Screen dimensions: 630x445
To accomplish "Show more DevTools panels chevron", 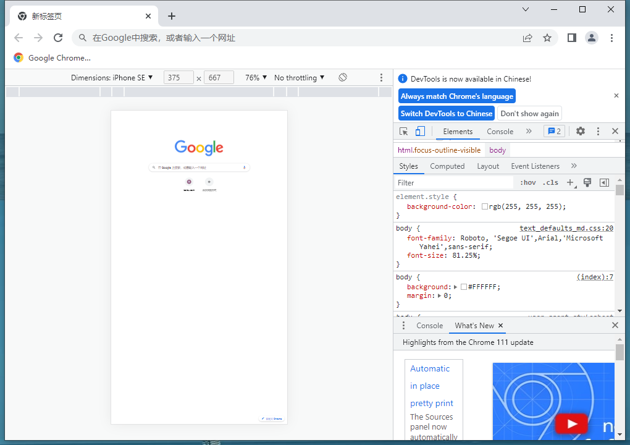I will coord(529,131).
